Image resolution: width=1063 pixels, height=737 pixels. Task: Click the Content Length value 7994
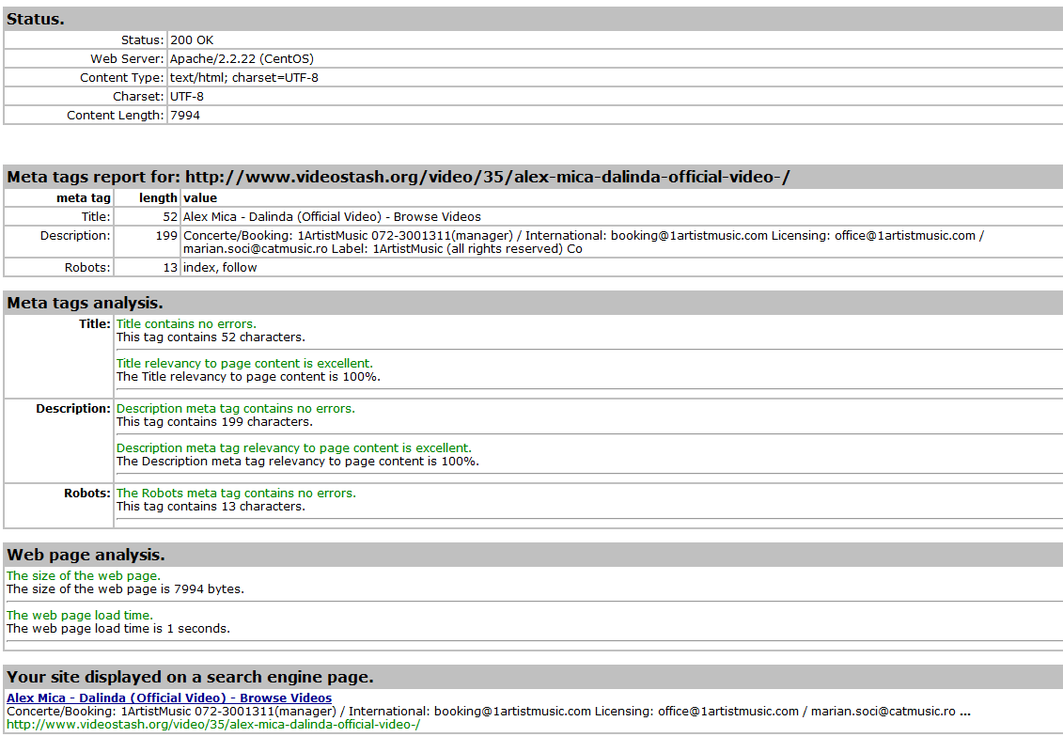[x=185, y=116]
